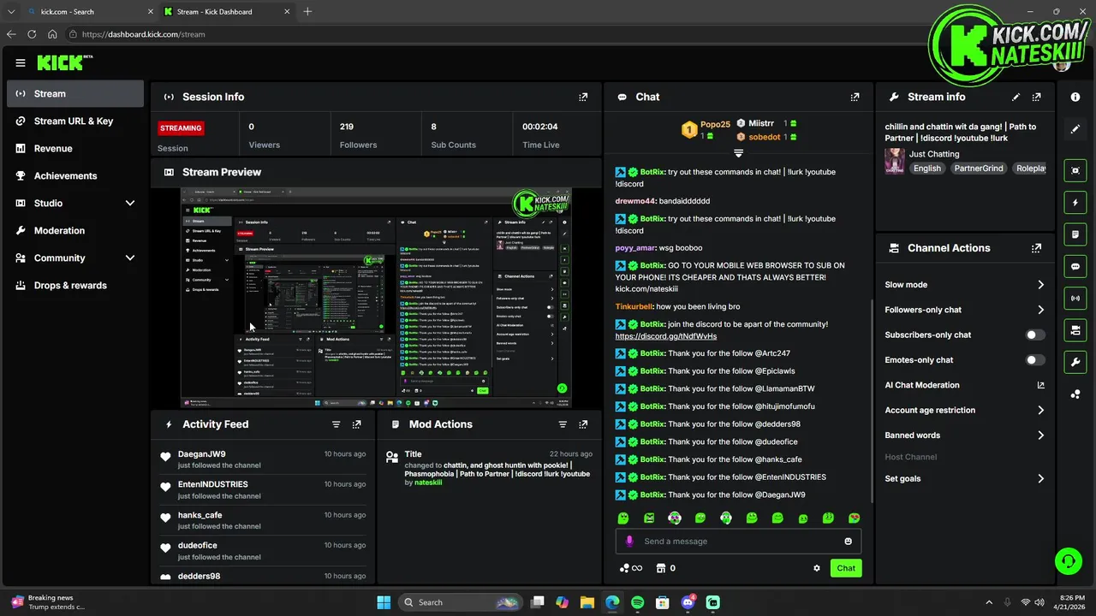1096x616 pixels.
Task: Open chat settings gear icon
Action: click(x=817, y=568)
